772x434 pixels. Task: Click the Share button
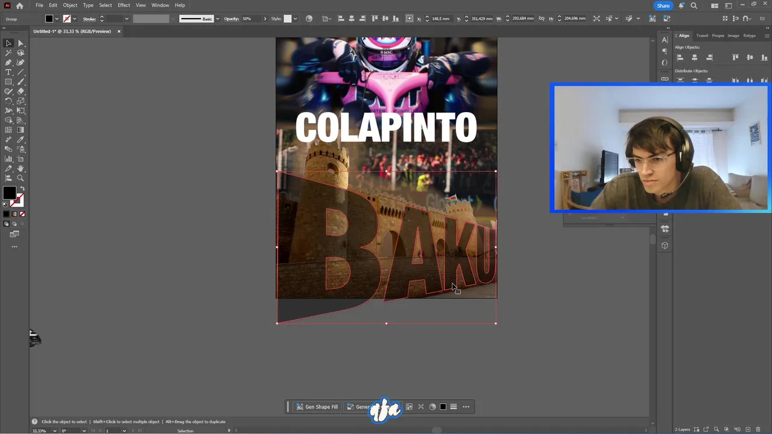point(663,5)
